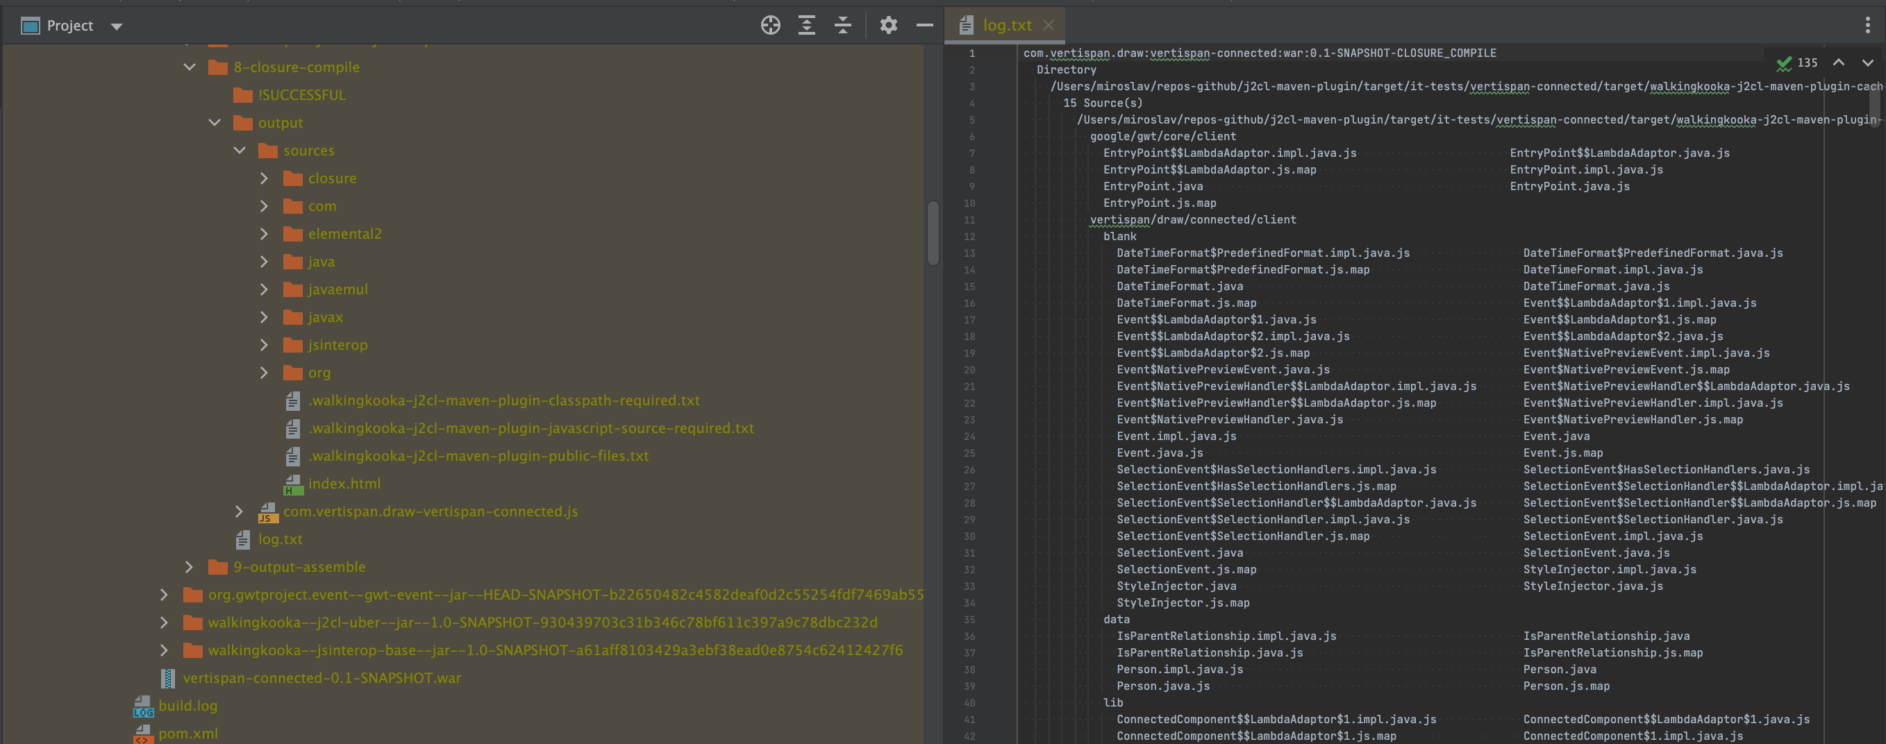
Task: Click line number 12 in gutter
Action: coord(969,237)
